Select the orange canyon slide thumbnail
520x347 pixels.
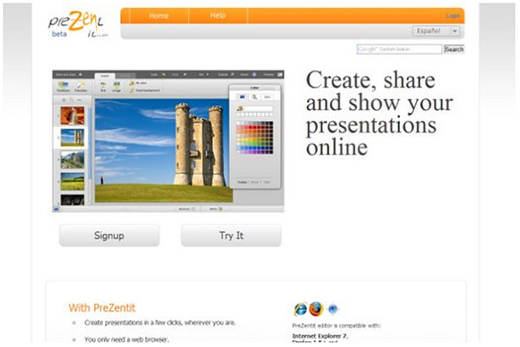pyautogui.click(x=73, y=116)
